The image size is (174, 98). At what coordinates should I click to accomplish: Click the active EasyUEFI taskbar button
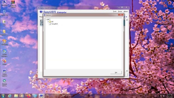point(41,96)
